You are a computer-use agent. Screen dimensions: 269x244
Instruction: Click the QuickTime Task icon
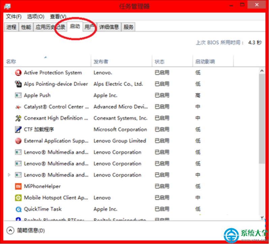18,209
